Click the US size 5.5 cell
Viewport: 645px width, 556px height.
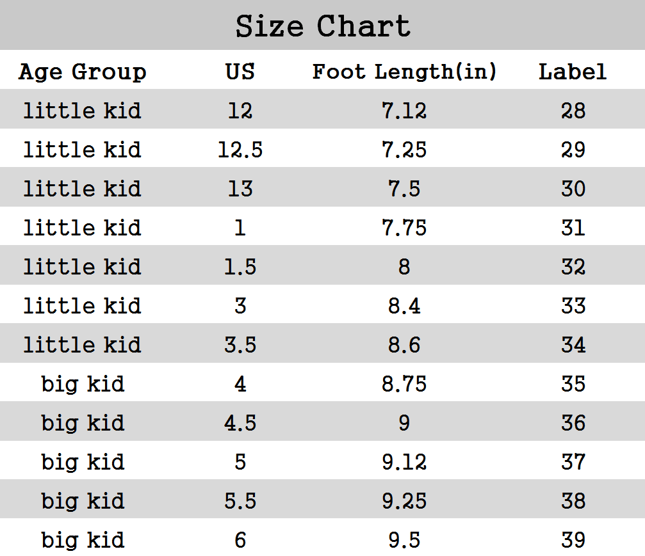[240, 501]
